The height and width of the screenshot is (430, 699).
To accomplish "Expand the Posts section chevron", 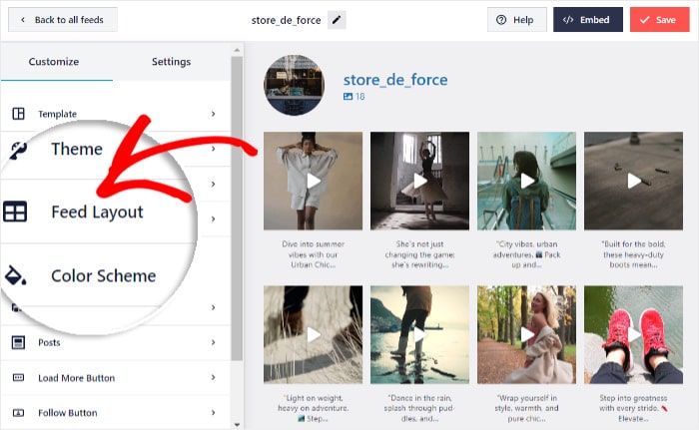I will (213, 342).
